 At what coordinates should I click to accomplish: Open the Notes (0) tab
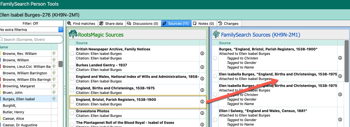[x=204, y=24]
